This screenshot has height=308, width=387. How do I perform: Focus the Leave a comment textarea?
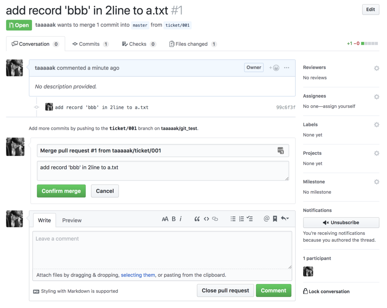(x=162, y=250)
